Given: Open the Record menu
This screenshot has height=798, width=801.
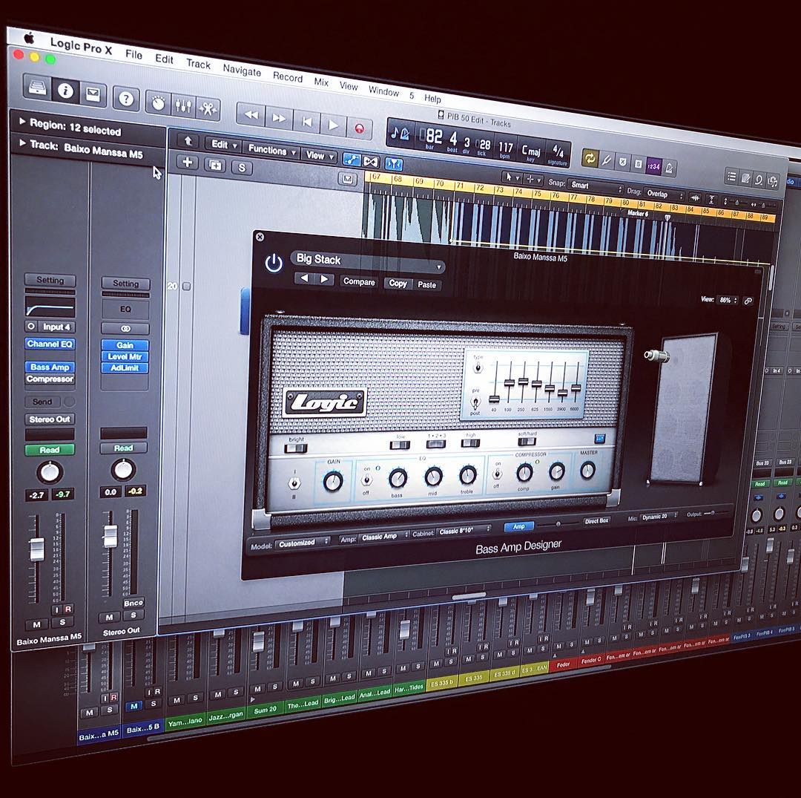Looking at the screenshot, I should (x=287, y=79).
